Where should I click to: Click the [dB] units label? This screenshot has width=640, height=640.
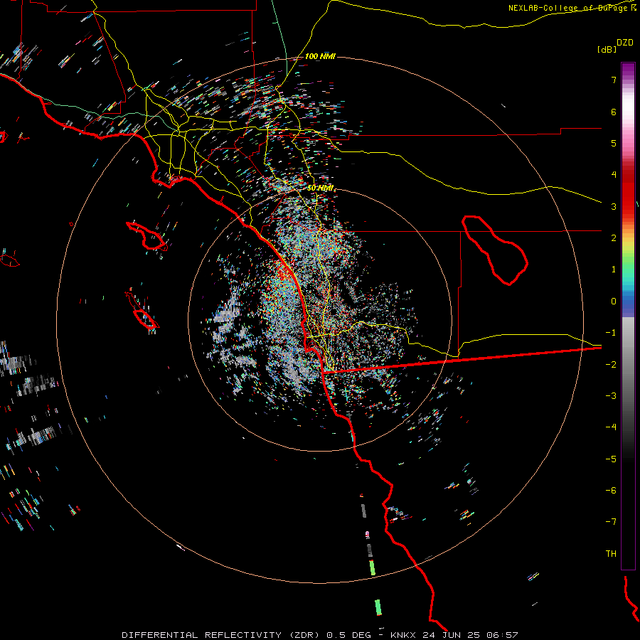tap(607, 50)
